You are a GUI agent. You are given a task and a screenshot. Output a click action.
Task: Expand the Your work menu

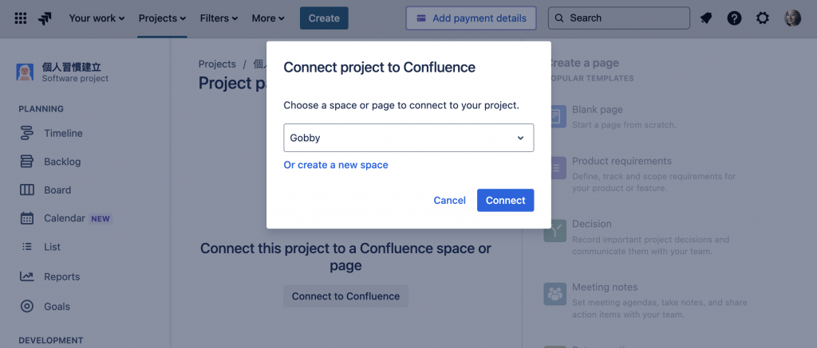click(x=97, y=18)
